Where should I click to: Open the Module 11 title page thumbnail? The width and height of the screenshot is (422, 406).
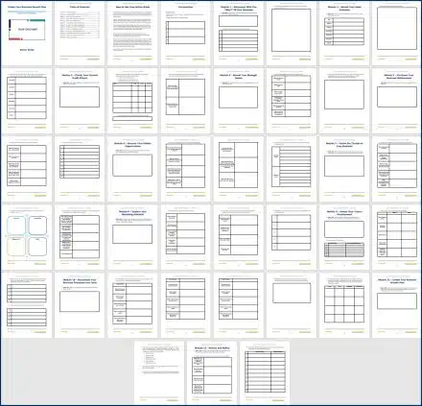[x=397, y=305]
